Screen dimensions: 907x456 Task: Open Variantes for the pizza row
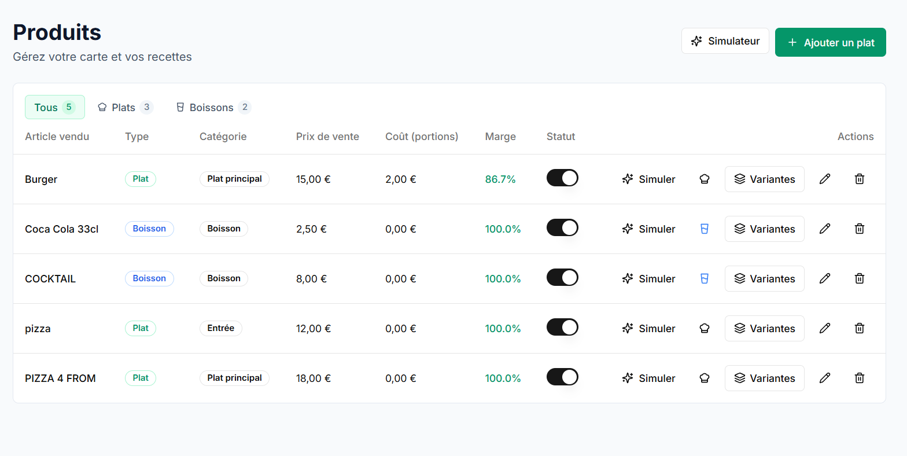click(x=764, y=328)
